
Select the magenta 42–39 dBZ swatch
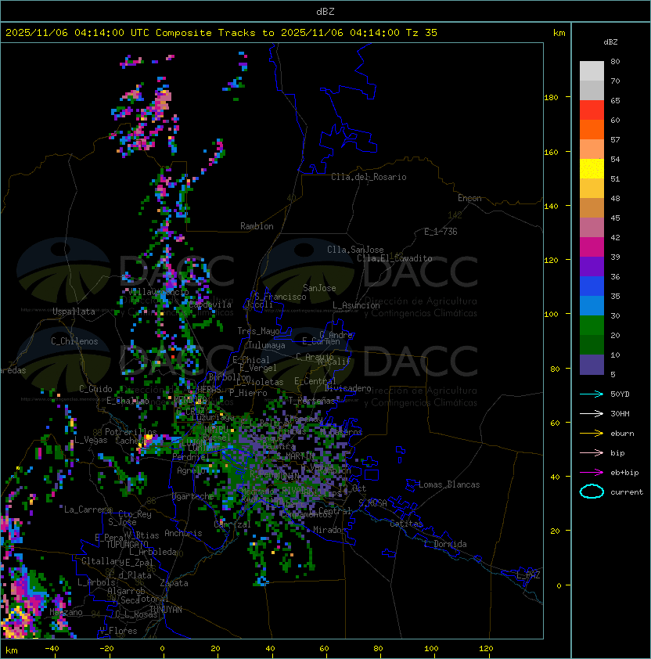point(592,247)
